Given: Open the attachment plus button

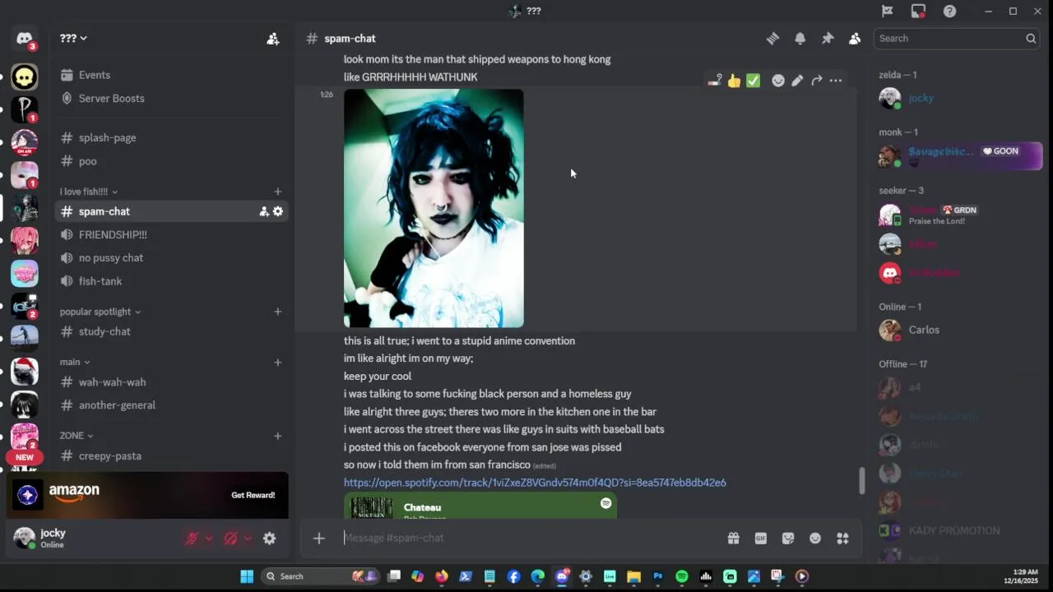Looking at the screenshot, I should (319, 538).
